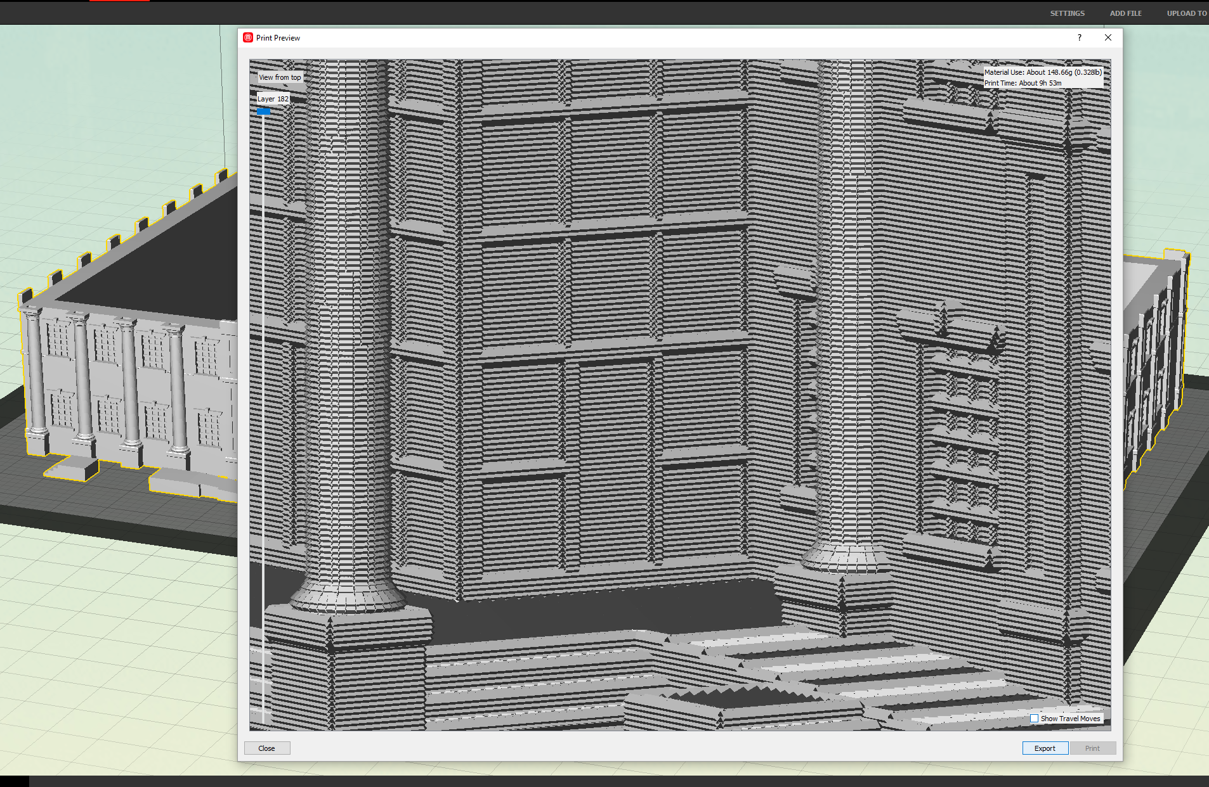
Task: Click the View from top button
Action: coord(280,77)
